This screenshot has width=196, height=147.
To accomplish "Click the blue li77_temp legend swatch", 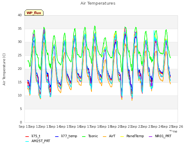I will point(57,137).
